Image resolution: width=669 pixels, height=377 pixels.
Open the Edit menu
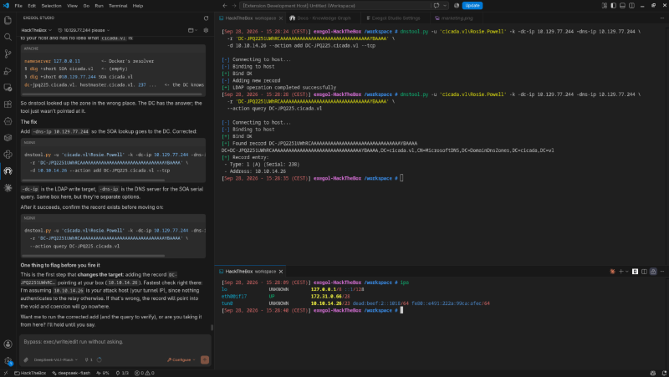[32, 6]
